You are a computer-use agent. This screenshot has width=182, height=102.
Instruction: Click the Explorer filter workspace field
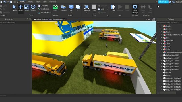tap(169, 22)
